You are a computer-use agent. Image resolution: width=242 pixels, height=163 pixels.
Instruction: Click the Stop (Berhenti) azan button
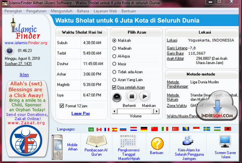click(132, 96)
